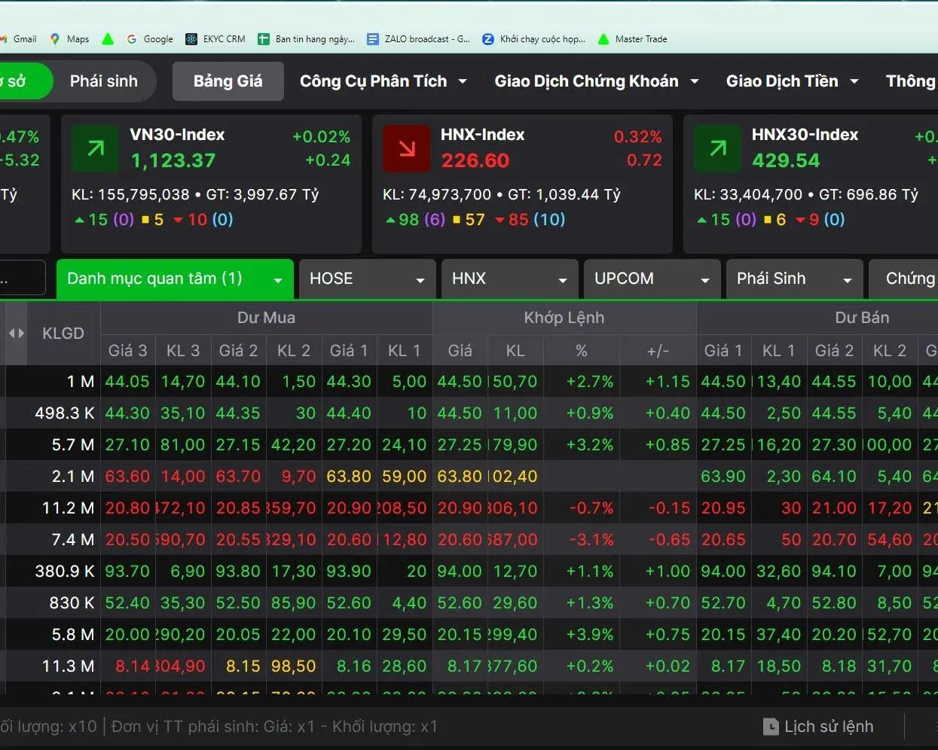The image size is (938, 750).
Task: Open the ZALO broadcast bookmark
Action: (418, 39)
